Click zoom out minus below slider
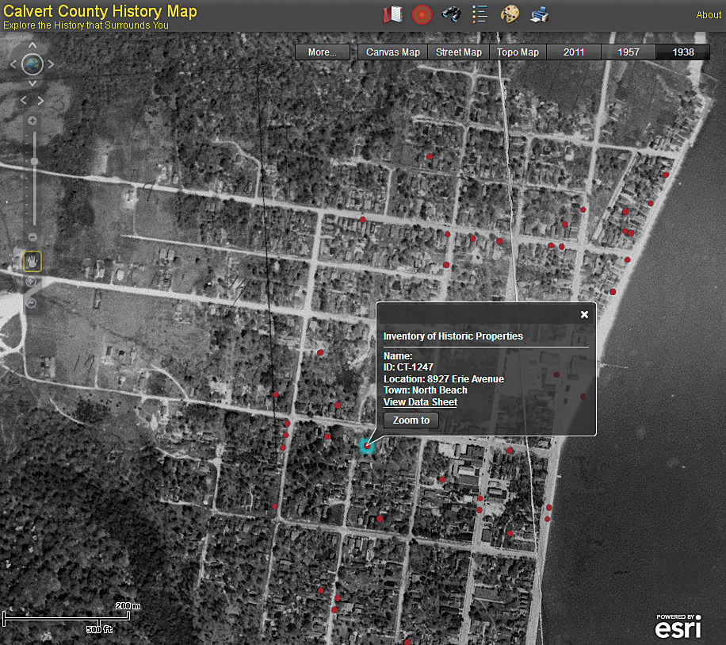 [x=32, y=237]
